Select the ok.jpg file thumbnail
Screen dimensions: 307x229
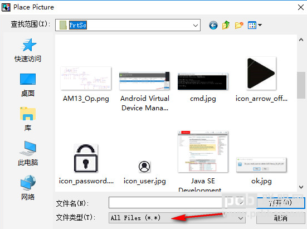261,171
